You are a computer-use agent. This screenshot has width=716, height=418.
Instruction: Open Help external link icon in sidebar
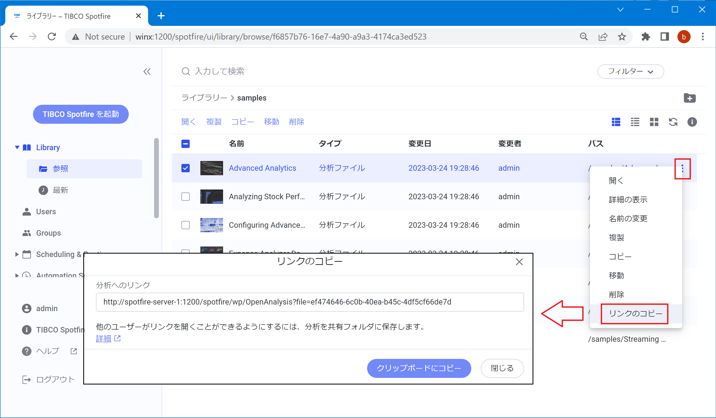(x=74, y=351)
